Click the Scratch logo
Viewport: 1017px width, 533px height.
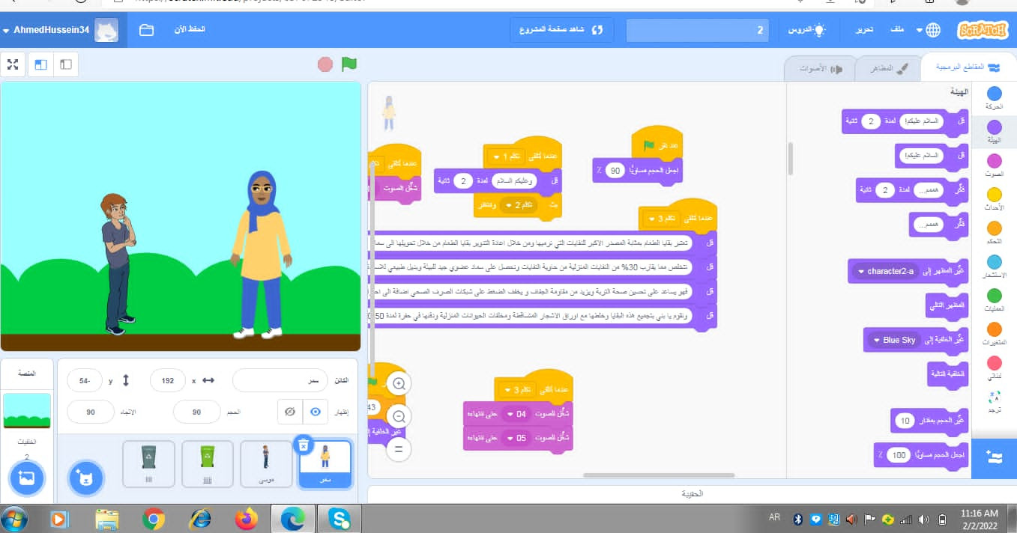[983, 31]
